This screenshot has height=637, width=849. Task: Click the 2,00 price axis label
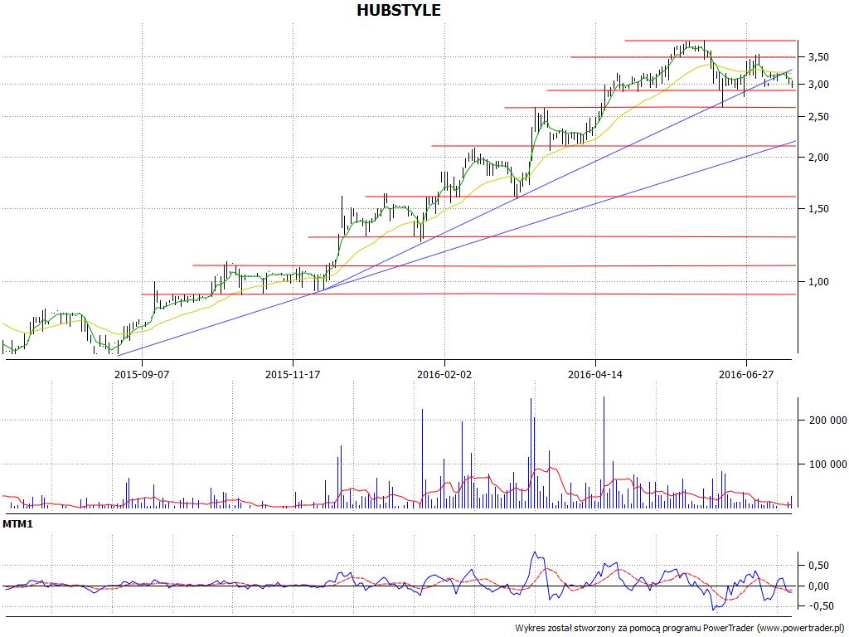pos(818,158)
